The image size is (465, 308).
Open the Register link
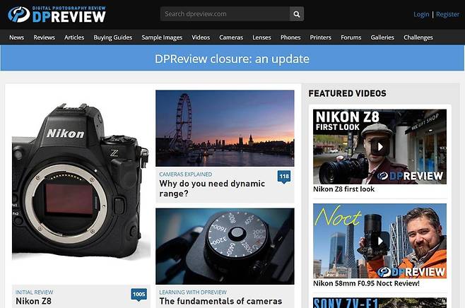pos(447,14)
